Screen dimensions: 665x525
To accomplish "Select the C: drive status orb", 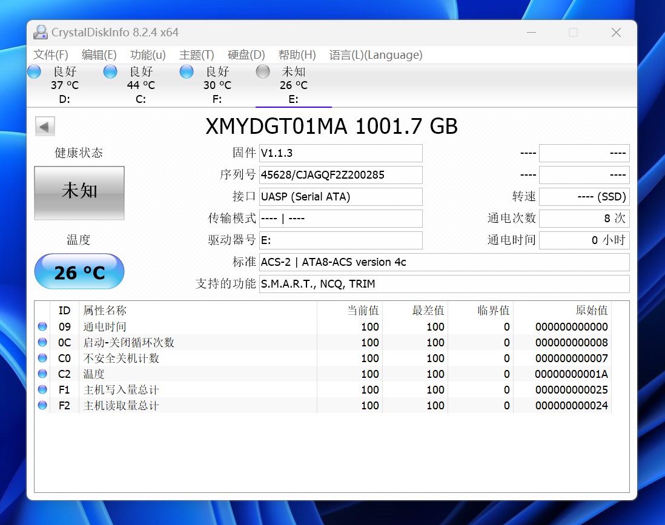I will click(x=110, y=71).
